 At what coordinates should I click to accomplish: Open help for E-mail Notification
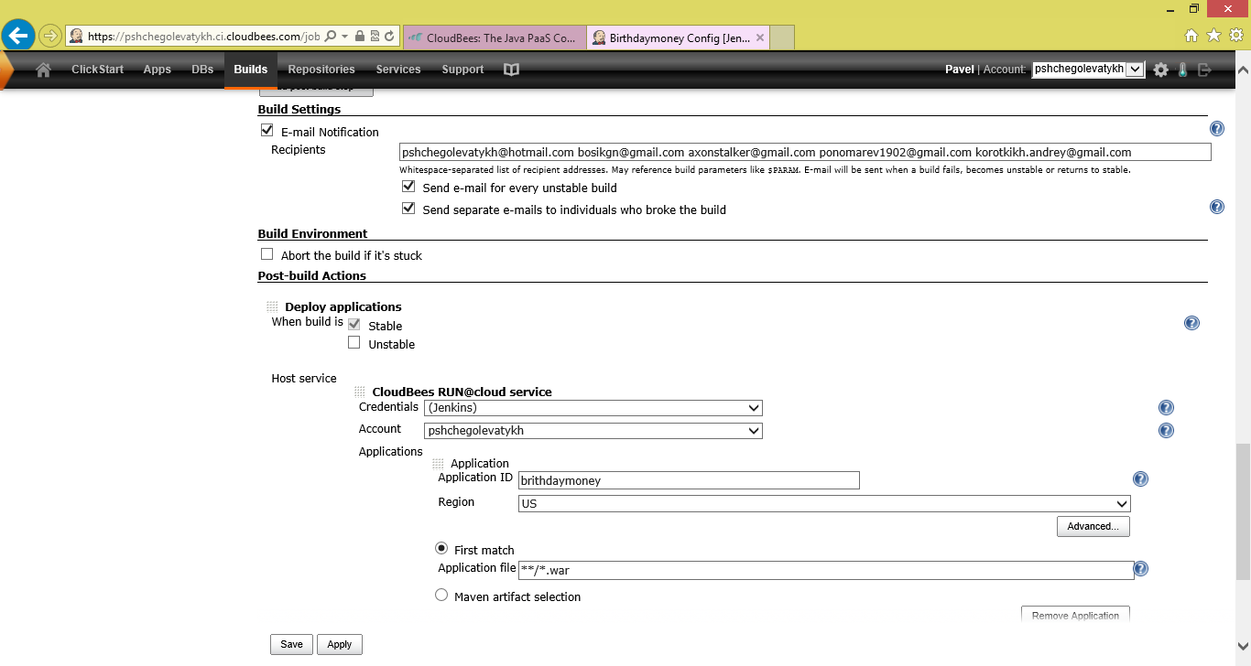tap(1217, 130)
